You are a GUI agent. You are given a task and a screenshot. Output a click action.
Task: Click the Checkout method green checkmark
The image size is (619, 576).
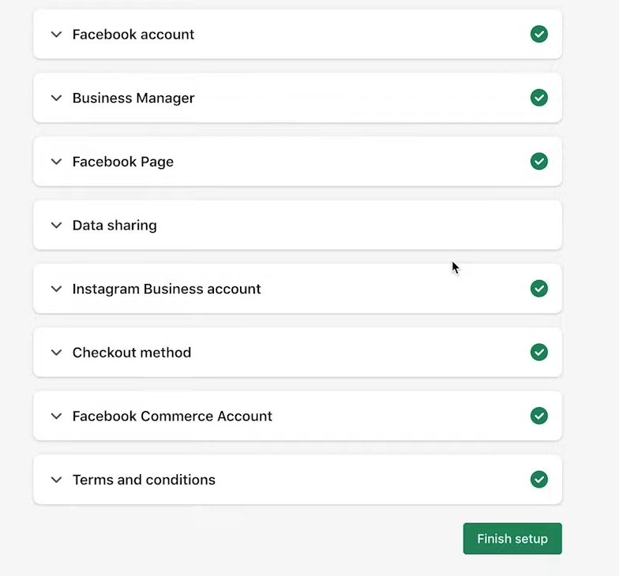click(x=538, y=352)
